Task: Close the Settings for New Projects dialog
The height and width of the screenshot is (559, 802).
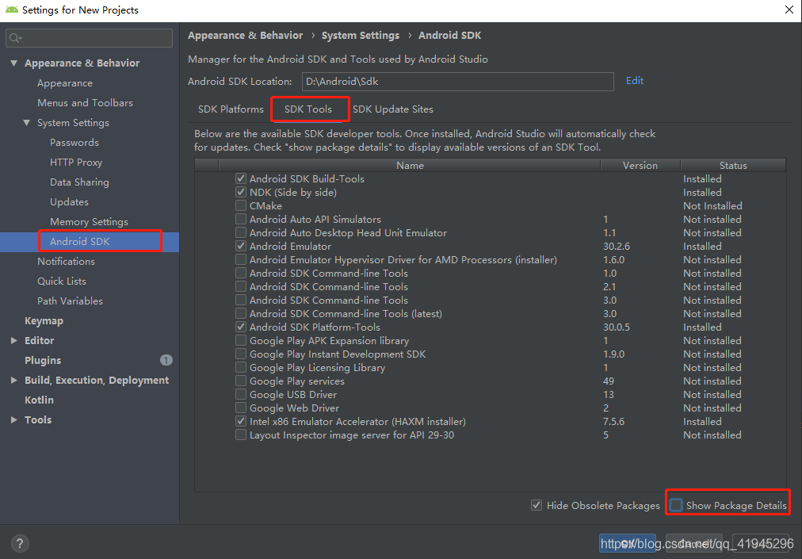Action: pyautogui.click(x=789, y=10)
